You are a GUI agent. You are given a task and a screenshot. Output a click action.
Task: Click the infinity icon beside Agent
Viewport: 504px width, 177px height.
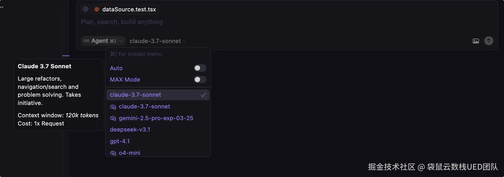86,41
